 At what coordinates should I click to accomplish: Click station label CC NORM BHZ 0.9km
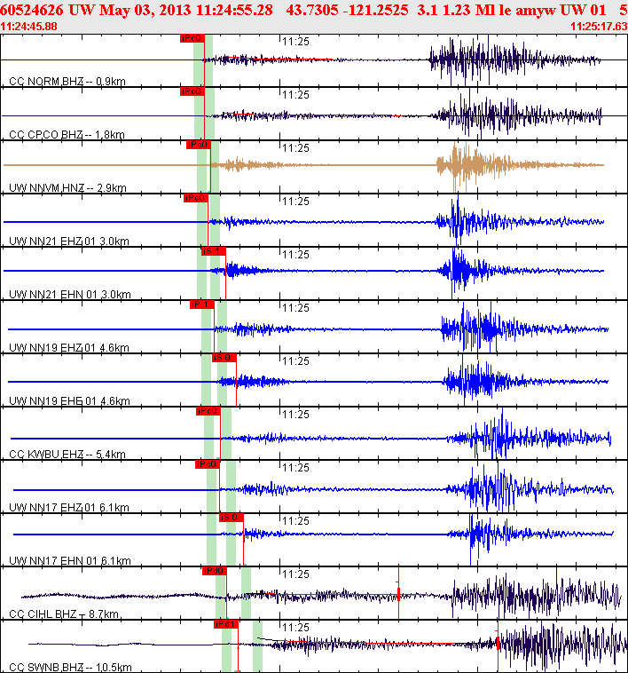(67, 81)
